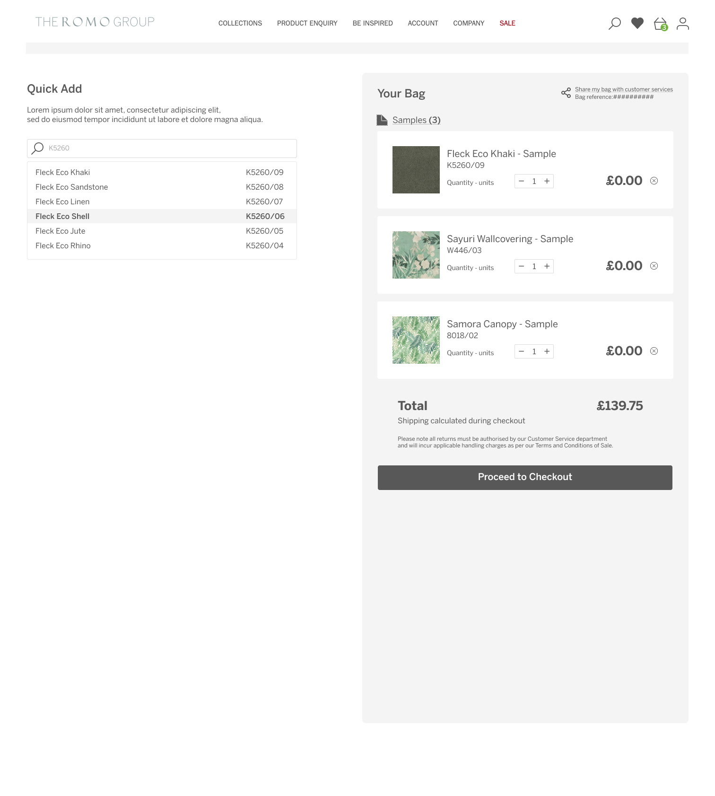Open the Sale menu item
This screenshot has height=796, width=715.
point(507,23)
